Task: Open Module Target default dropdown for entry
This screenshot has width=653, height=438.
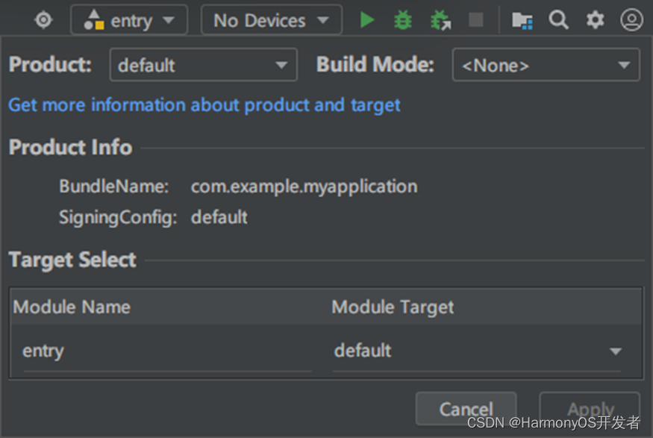Action: [478, 351]
